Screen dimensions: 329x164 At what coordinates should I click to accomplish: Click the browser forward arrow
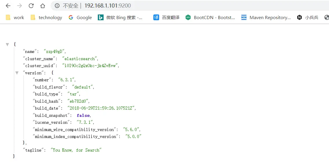19,6
